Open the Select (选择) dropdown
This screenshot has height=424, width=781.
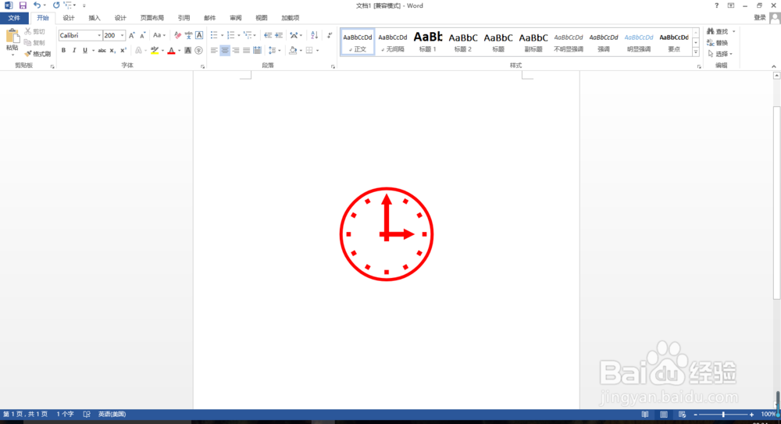720,54
